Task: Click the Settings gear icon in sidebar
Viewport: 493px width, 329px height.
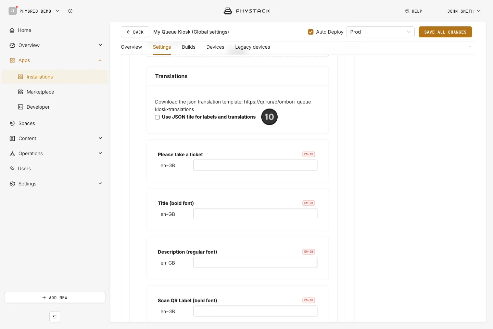Action: 12,184
